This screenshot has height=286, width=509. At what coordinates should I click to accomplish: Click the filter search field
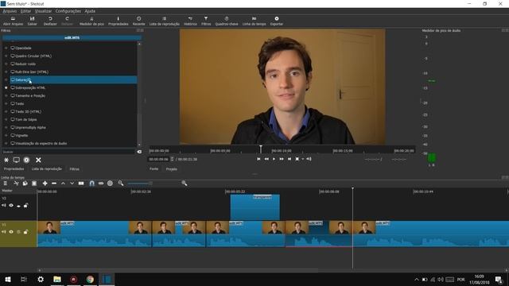click(x=68, y=152)
